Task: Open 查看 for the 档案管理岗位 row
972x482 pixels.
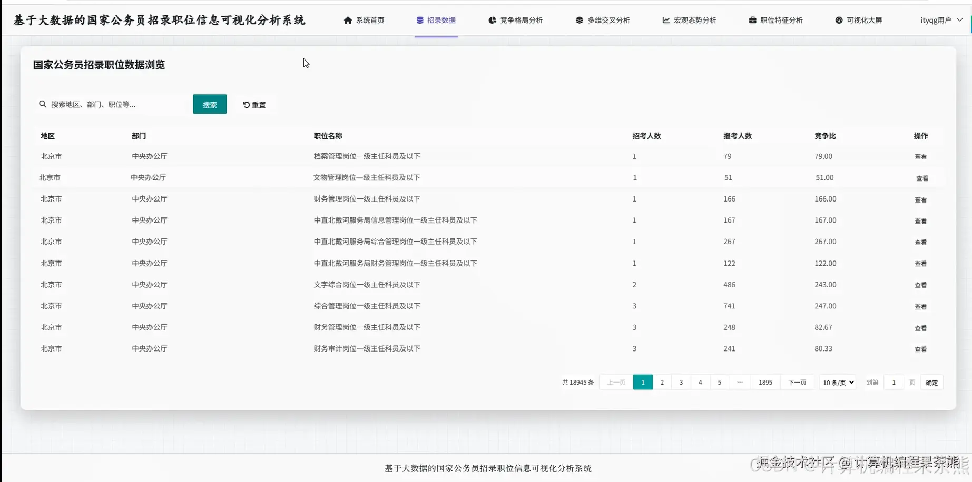Action: [x=921, y=156]
